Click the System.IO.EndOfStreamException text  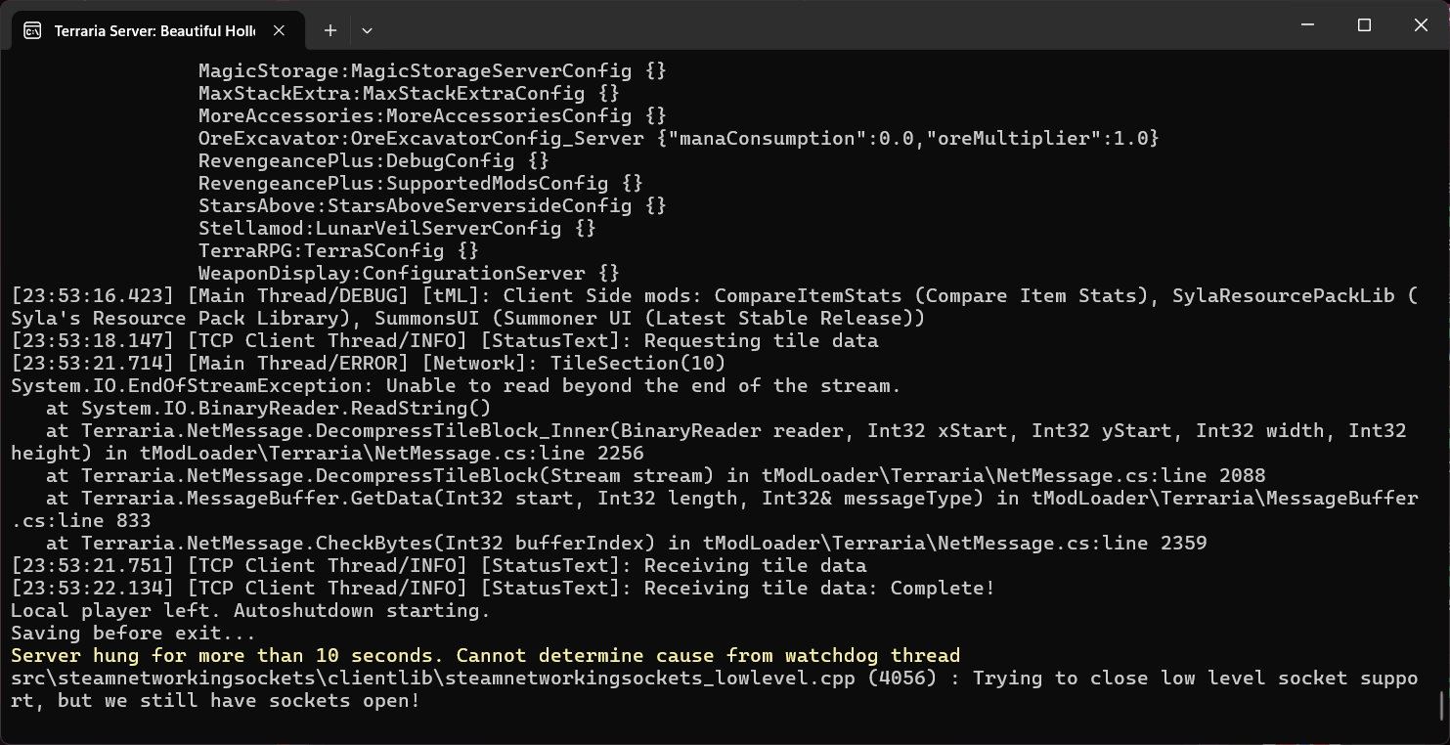(193, 385)
